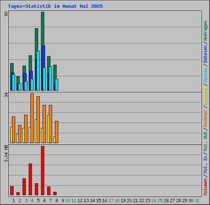Click the yellow Besuche bar for day 7

(x=48, y=129)
